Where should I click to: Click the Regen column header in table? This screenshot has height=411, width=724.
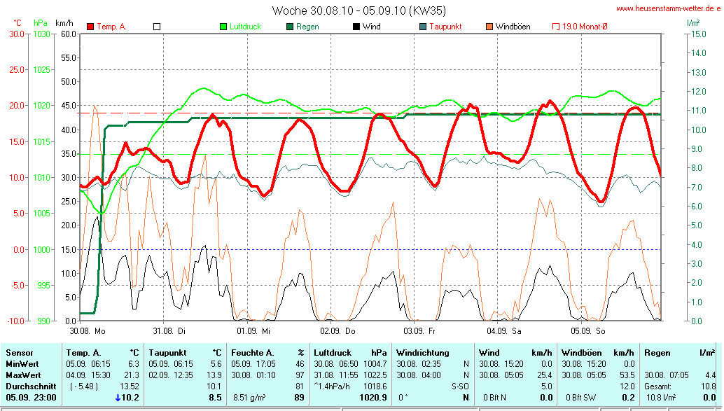[x=657, y=353]
